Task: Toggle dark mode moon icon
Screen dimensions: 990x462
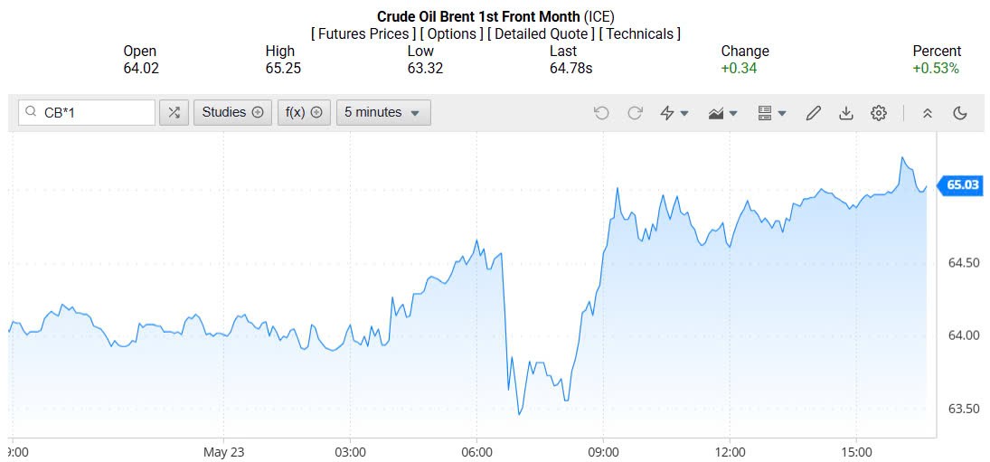Action: [960, 113]
